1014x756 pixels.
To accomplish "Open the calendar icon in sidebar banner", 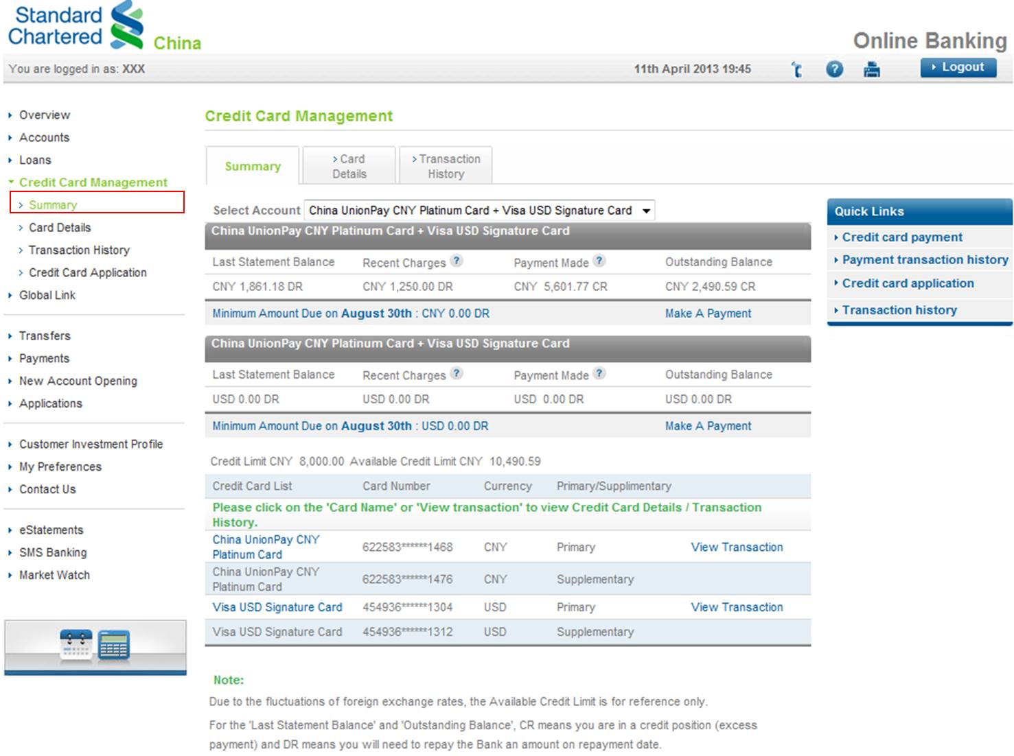I will tap(76, 645).
